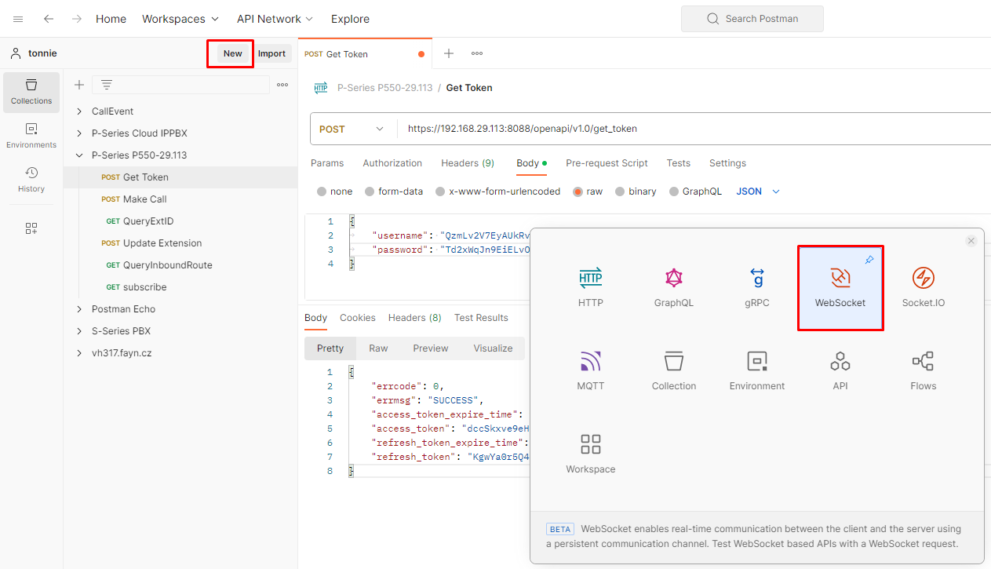Open Environments in the sidebar
991x569 pixels.
(x=31, y=136)
